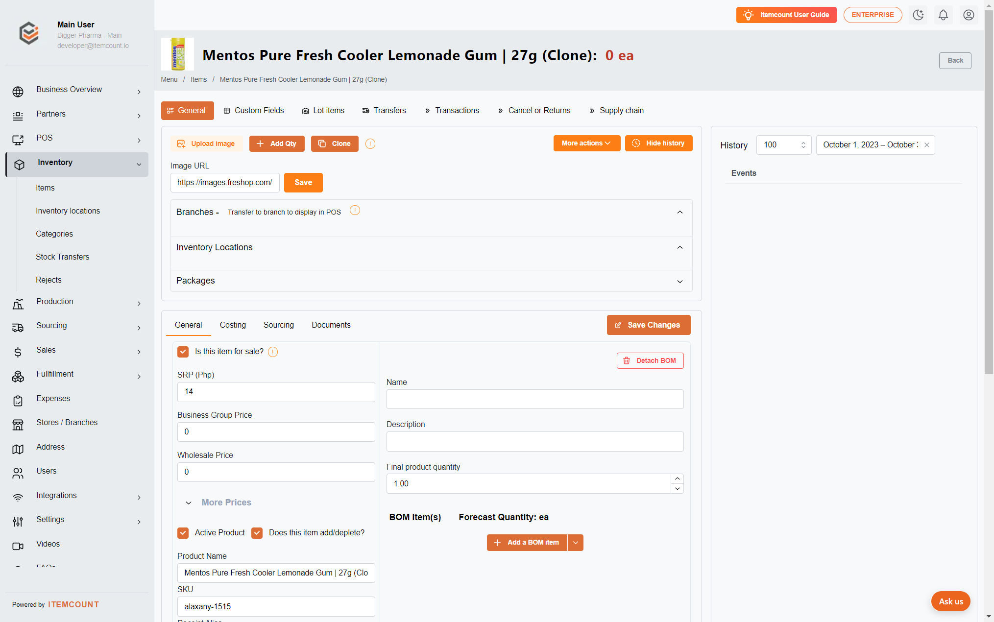Screen dimensions: 994x622
Task: Click info icon beside 'Is this item for sale?'
Action: click(273, 352)
